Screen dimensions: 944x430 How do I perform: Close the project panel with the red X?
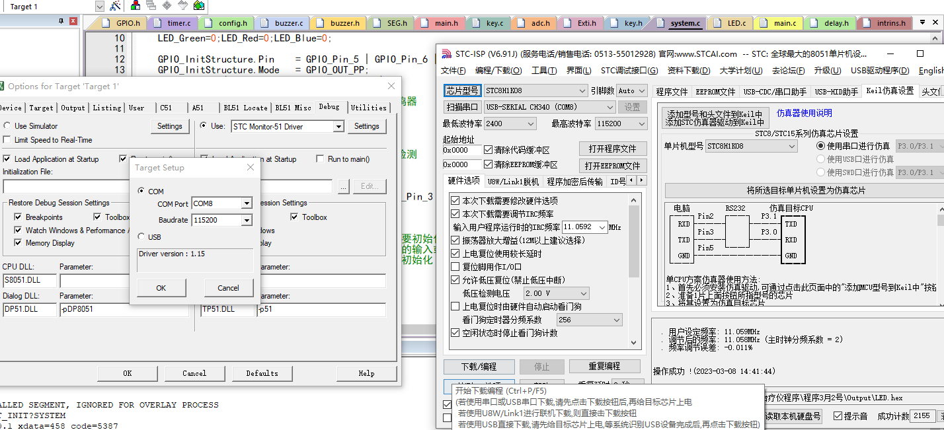click(73, 21)
